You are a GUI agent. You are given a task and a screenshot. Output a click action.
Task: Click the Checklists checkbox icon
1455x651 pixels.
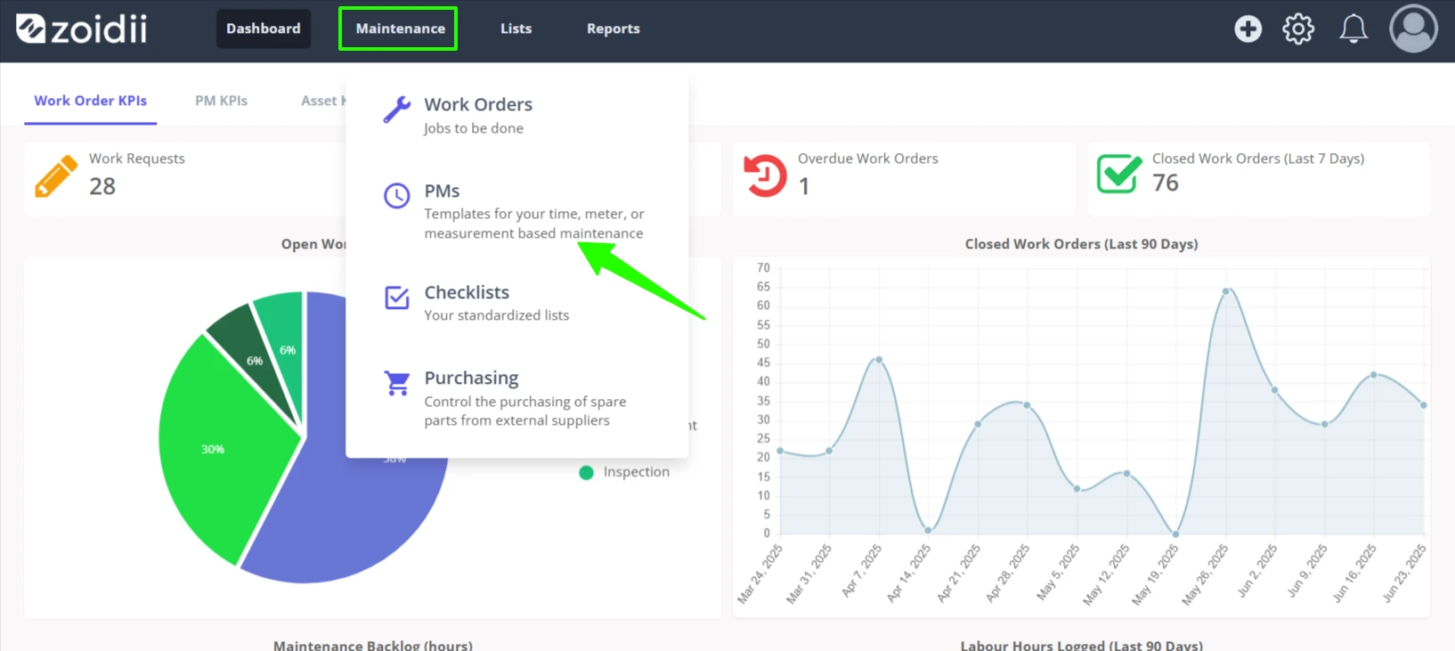pos(397,297)
